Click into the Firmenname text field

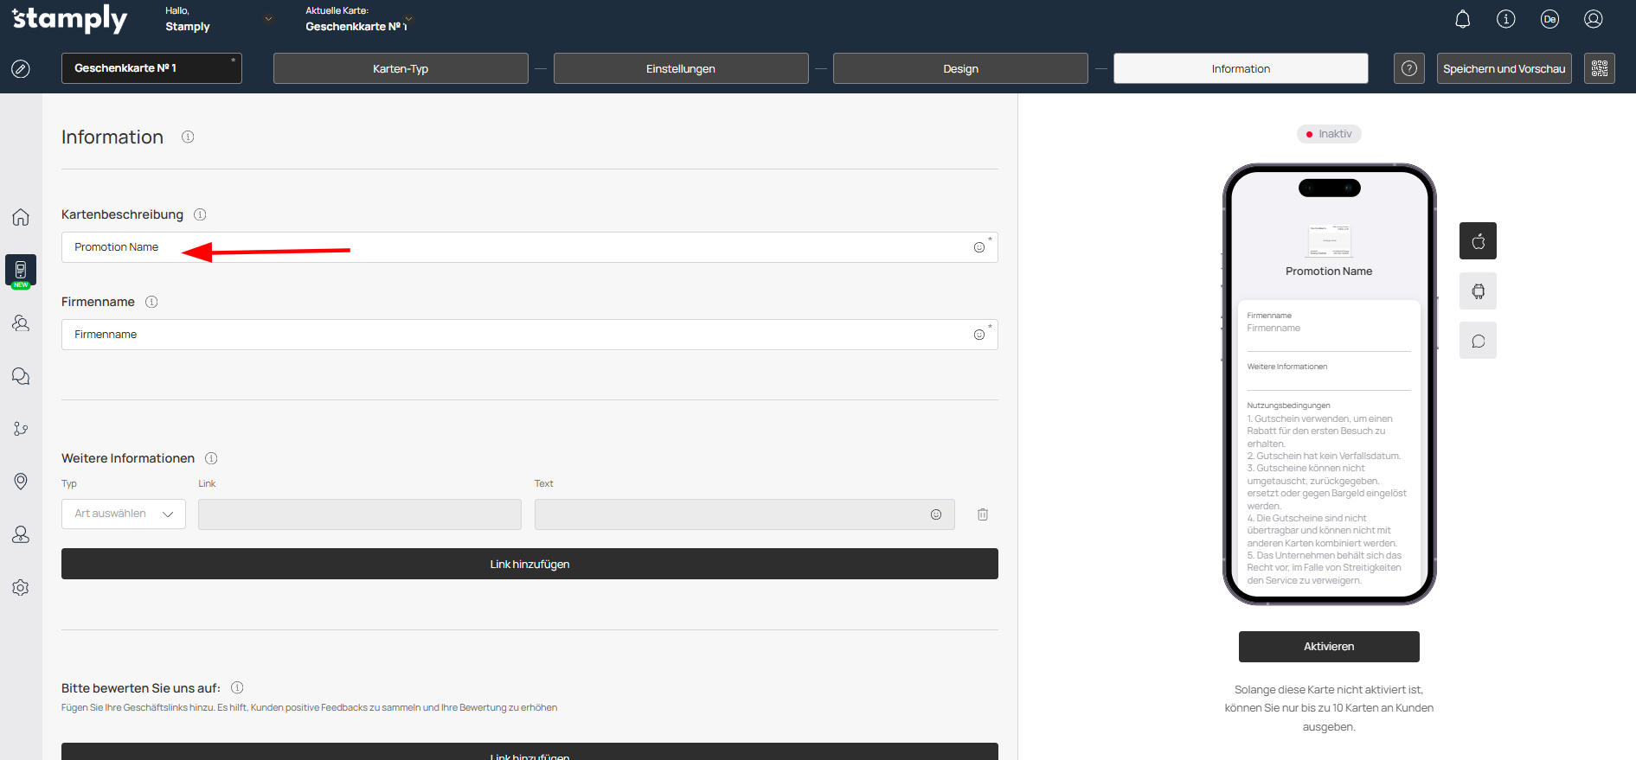tap(519, 335)
